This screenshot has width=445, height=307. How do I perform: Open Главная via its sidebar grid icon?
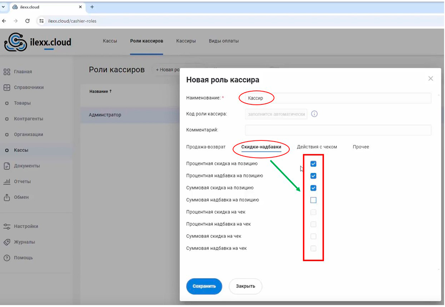coord(7,72)
